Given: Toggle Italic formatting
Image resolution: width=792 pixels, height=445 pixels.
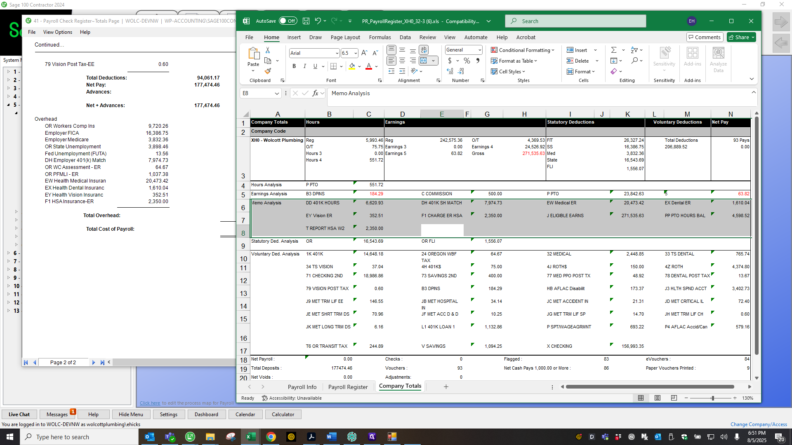Looking at the screenshot, I should click(305, 66).
